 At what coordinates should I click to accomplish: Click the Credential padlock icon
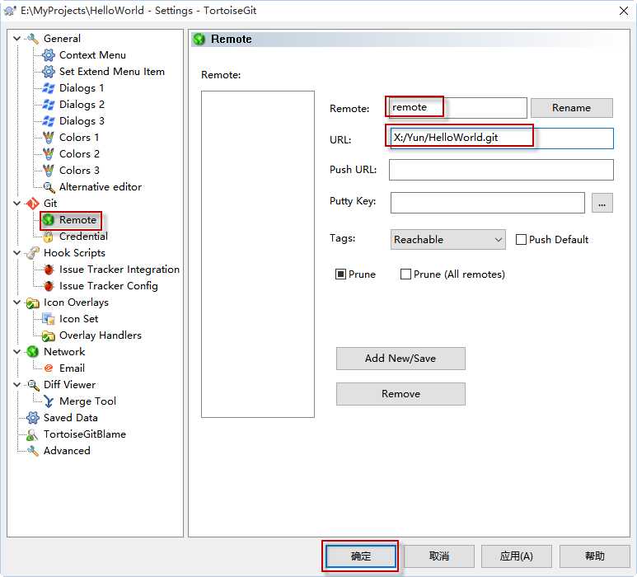[49, 237]
